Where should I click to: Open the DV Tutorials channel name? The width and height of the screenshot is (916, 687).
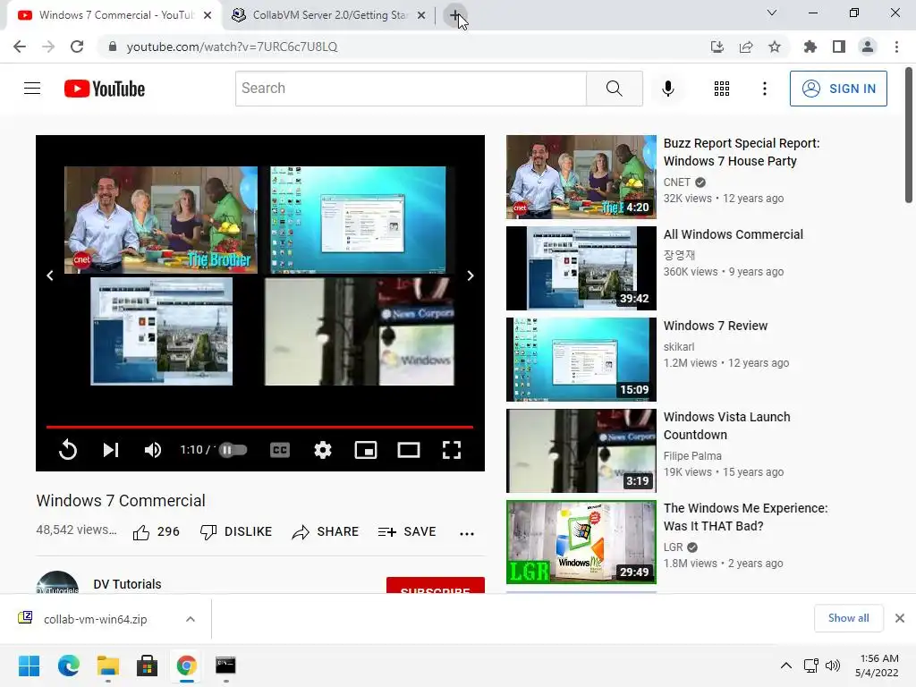127,584
